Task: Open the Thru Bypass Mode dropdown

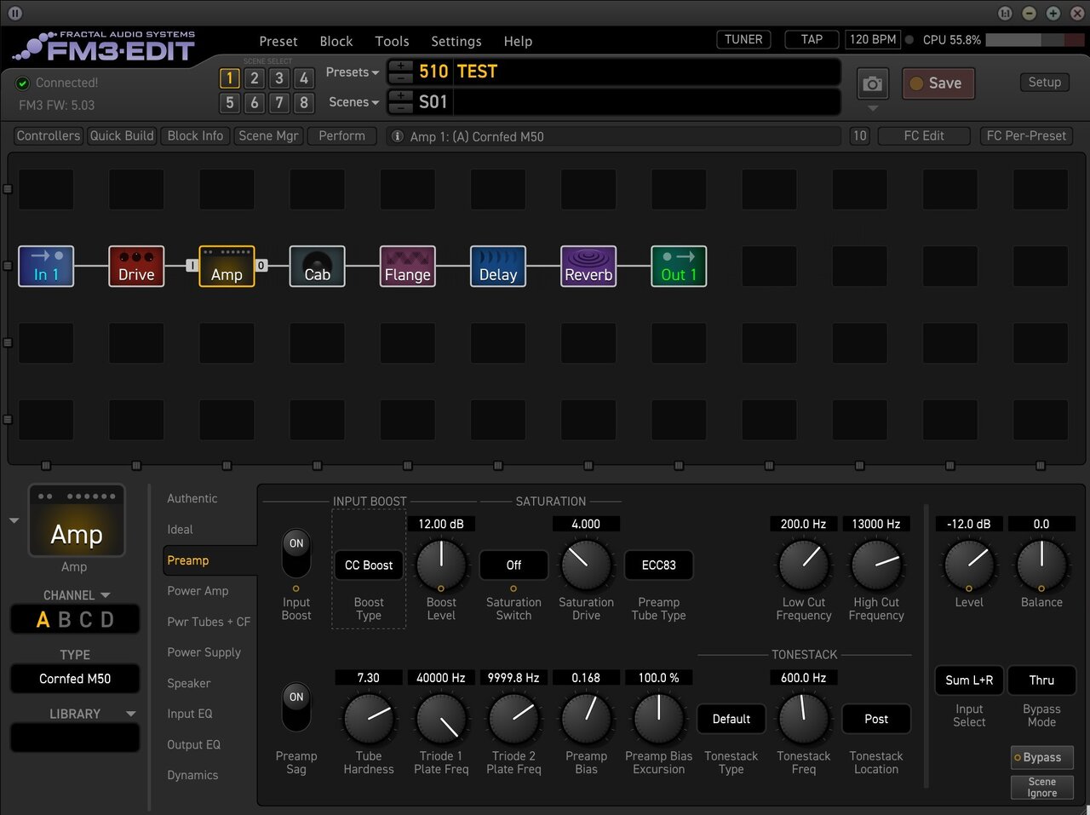Action: [x=1041, y=680]
